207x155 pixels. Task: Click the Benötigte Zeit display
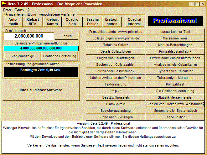tap(41, 72)
